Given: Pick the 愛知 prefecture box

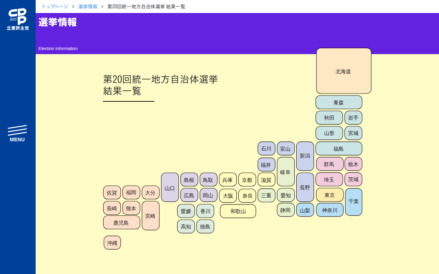Looking at the screenshot, I should pos(286,195).
